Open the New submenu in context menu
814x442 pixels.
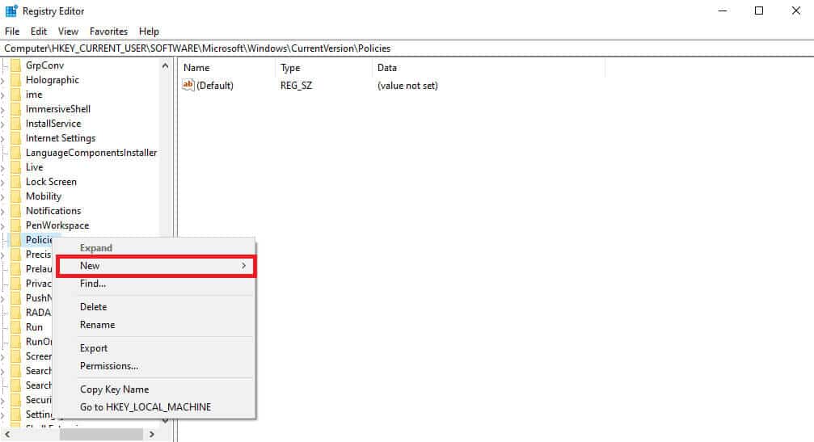[156, 266]
